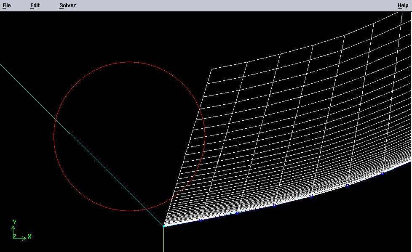
Task: Pick the top-left corner node of the mesh
Action: [x=211, y=69]
